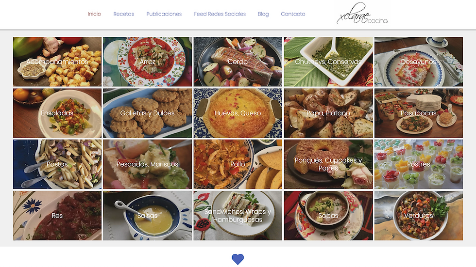476x267 pixels.
Task: Visit Feed Redes Sociales link
Action: pos(220,14)
